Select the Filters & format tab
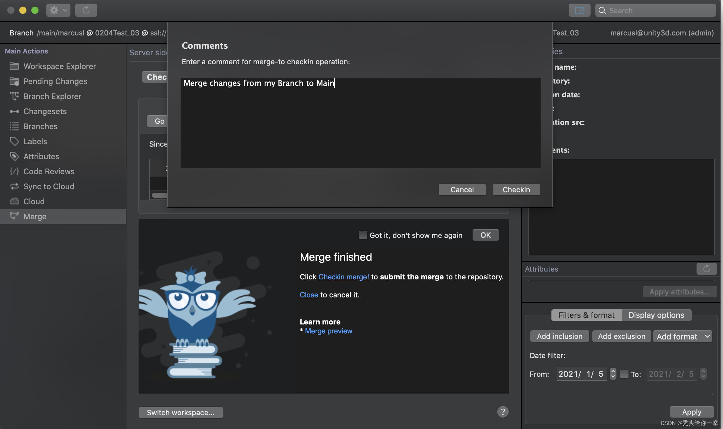Image resolution: width=723 pixels, height=429 pixels. click(586, 315)
